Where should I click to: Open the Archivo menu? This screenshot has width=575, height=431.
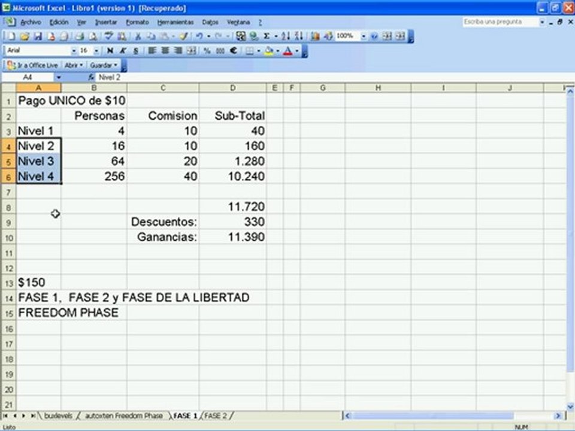[31, 22]
